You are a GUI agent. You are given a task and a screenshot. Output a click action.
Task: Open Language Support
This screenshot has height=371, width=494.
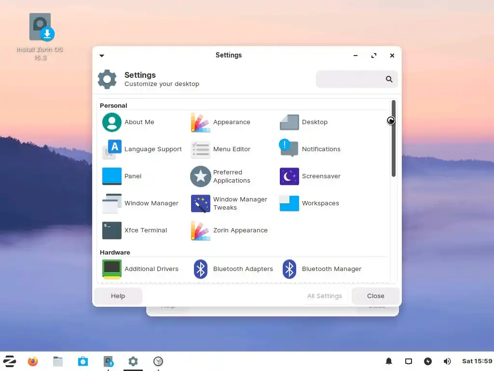pos(142,149)
